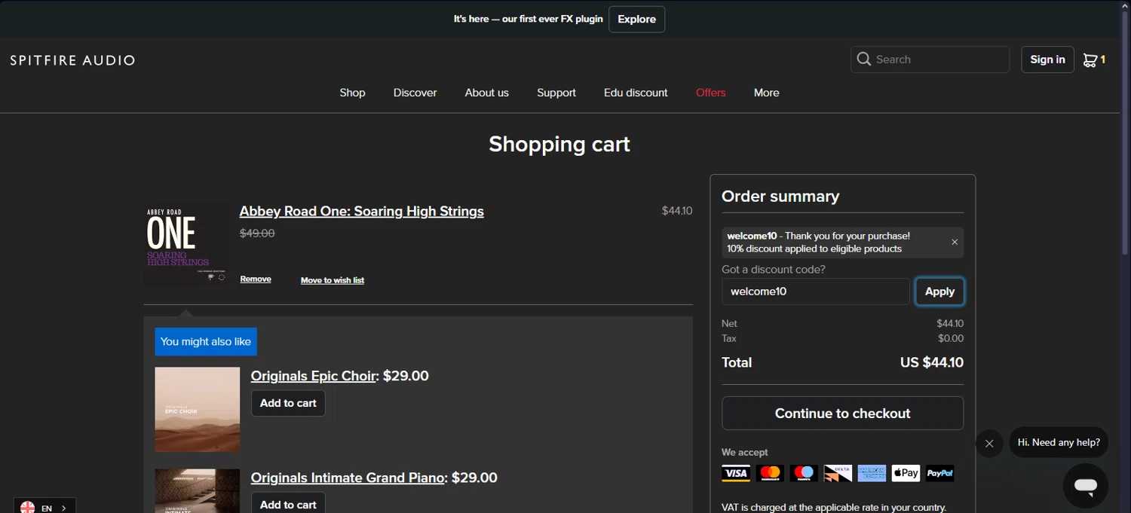Screen dimensions: 1131x513
Task: Click the Order summary heading
Action: [780, 197]
